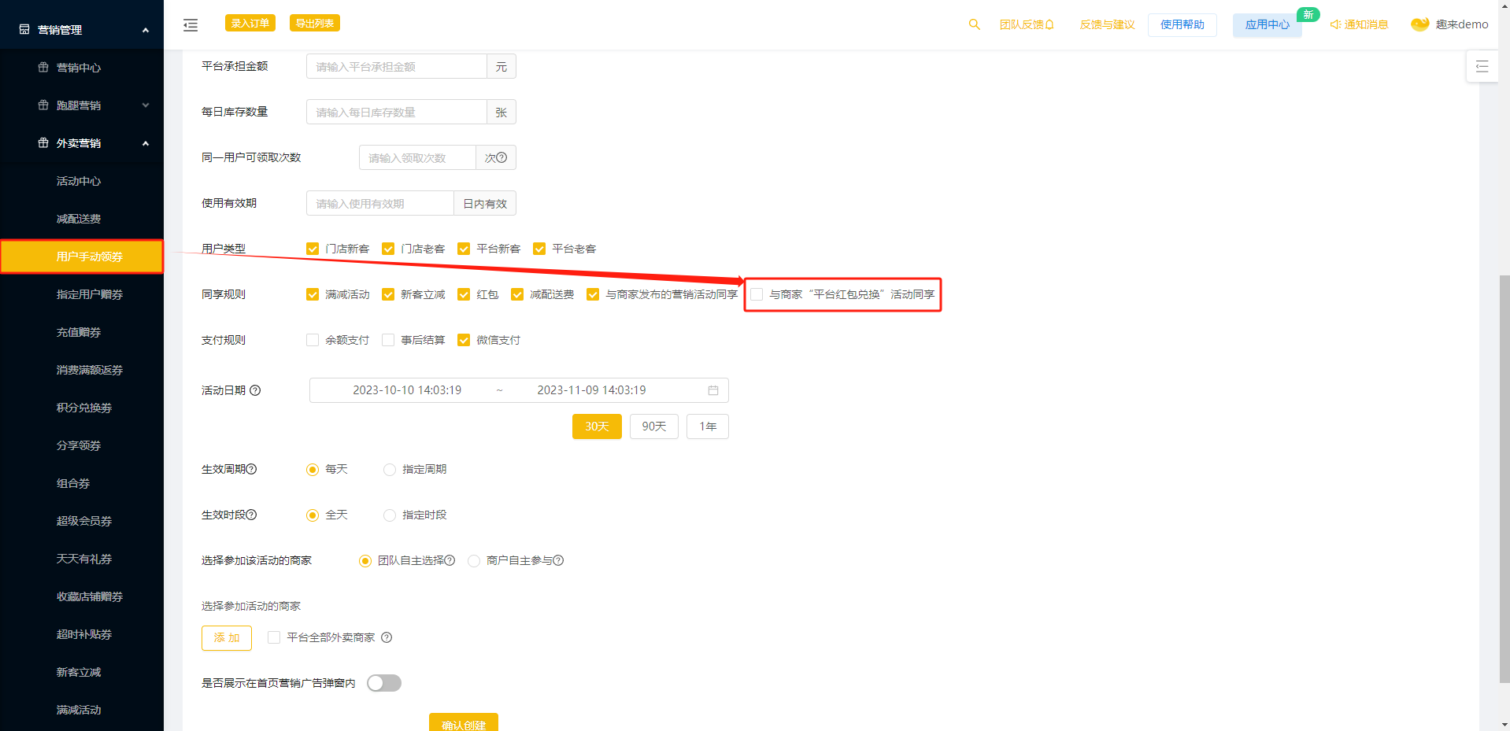Click the gift icon beside 外卖营销
Screen dimensions: 1510x731
[43, 142]
